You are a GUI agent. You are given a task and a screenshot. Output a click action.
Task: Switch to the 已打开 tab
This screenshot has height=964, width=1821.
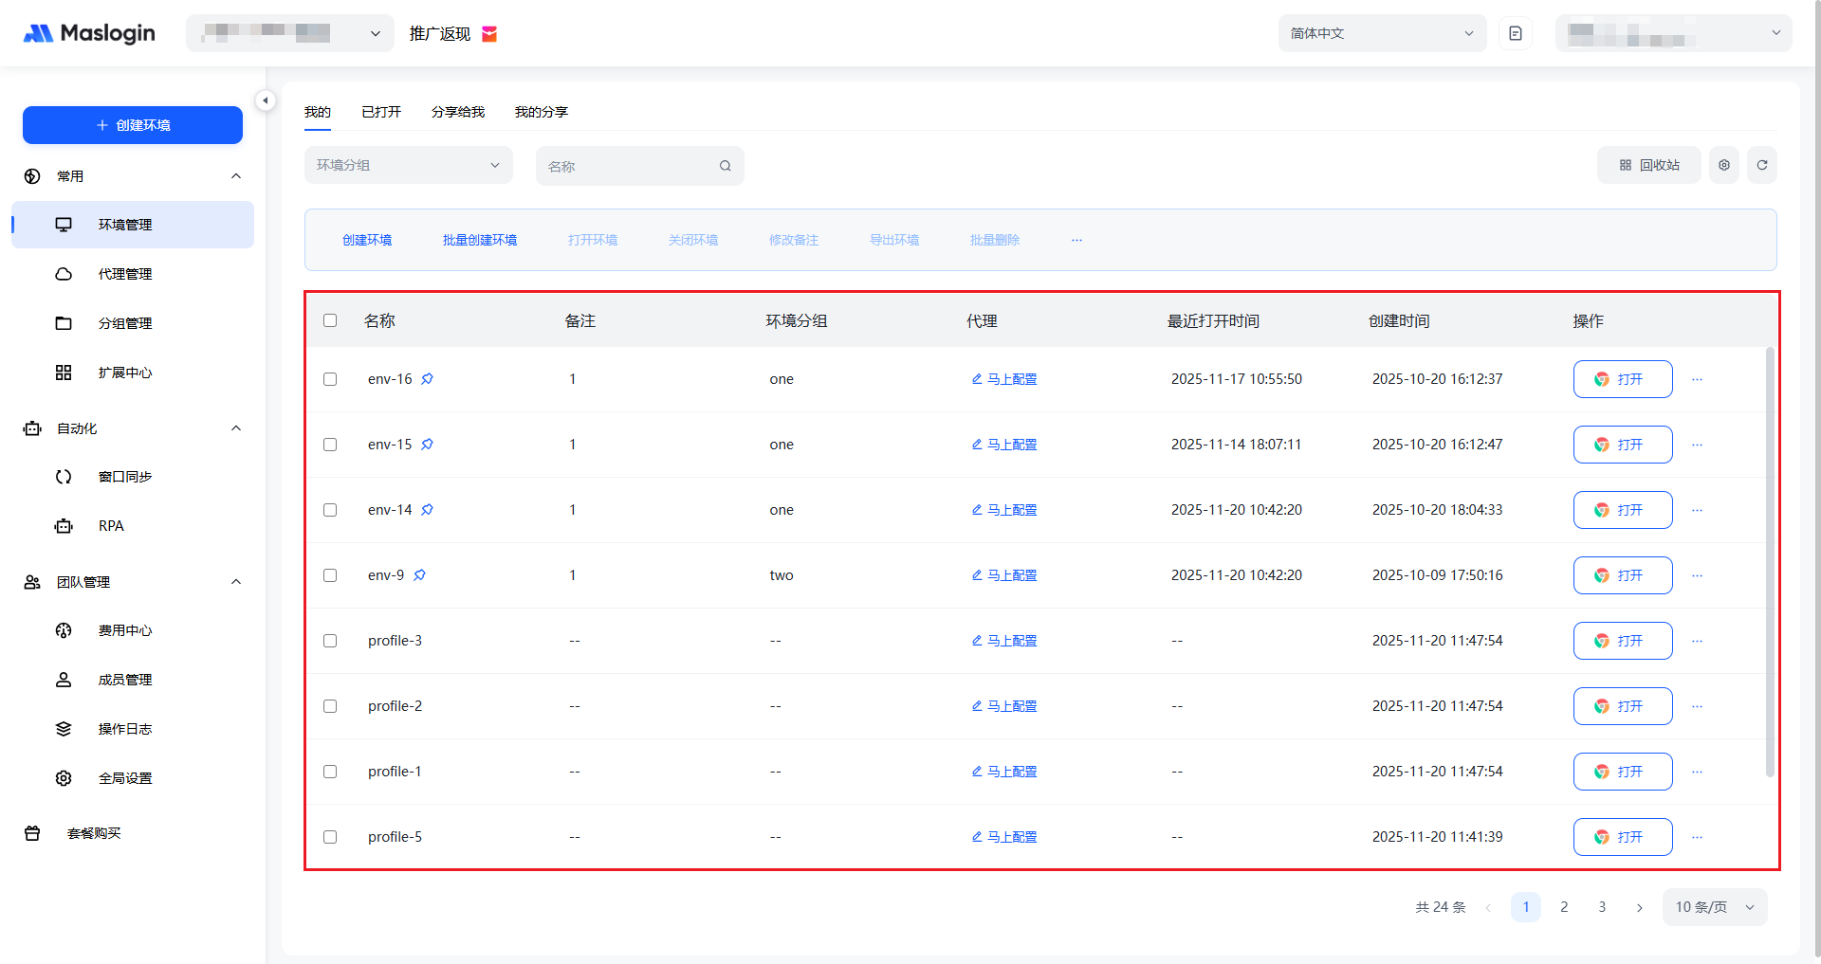coord(381,112)
